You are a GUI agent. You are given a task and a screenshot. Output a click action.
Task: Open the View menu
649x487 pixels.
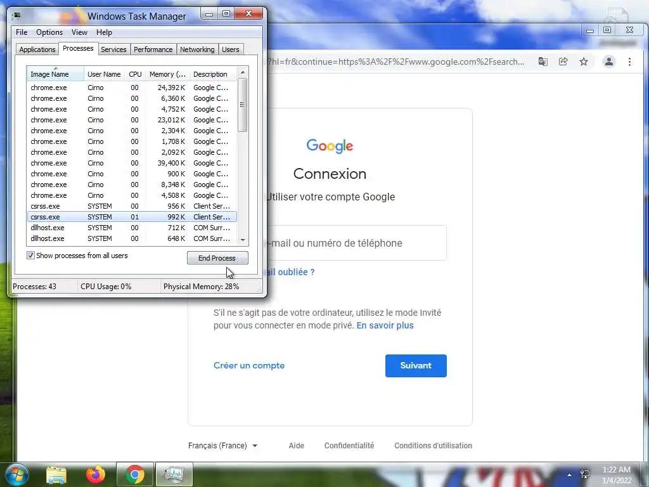pyautogui.click(x=79, y=32)
